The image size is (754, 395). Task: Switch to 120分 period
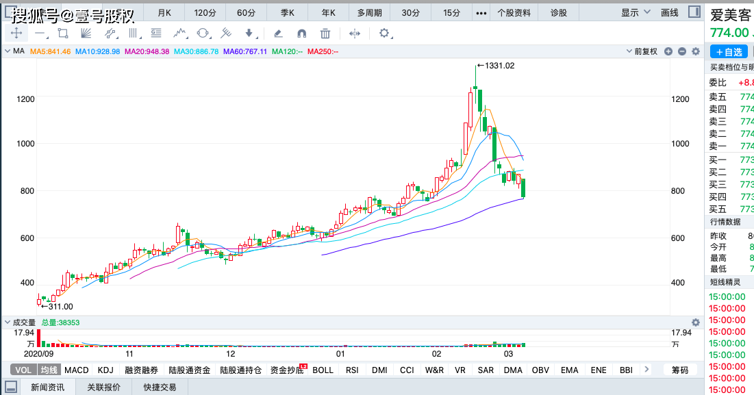point(205,13)
